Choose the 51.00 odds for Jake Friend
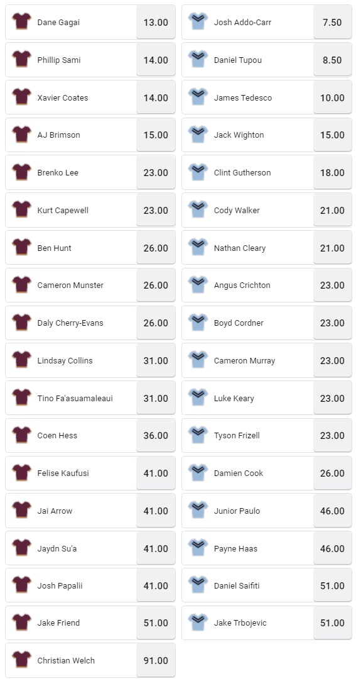 tap(156, 623)
